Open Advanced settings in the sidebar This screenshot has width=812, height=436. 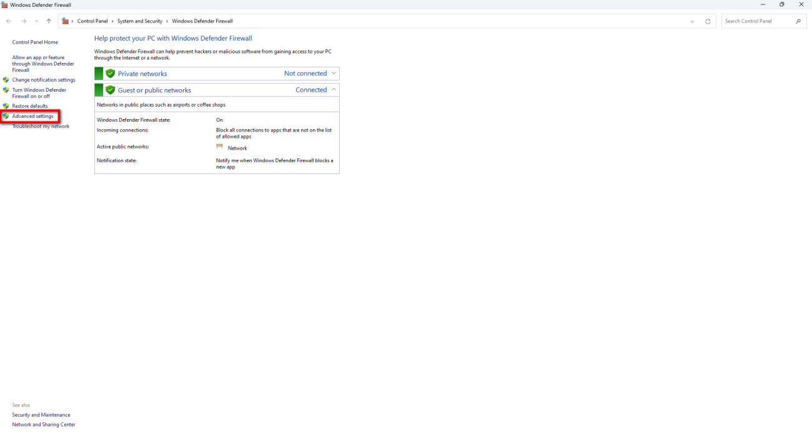32,116
